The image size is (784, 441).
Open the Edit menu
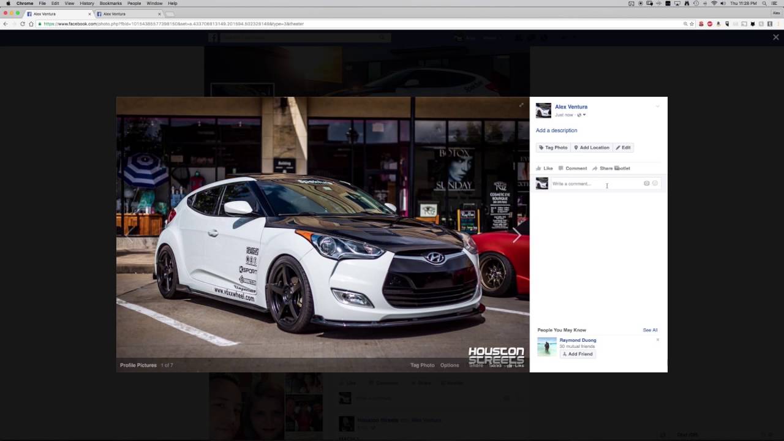click(55, 3)
